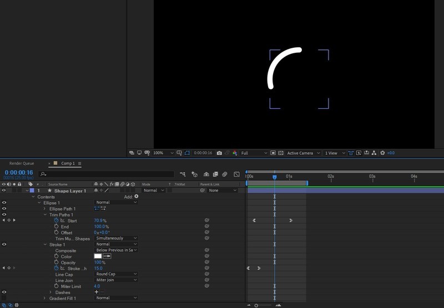444x308 pixels.
Task: Expand the Gradient Fill 1 group
Action: (44, 298)
